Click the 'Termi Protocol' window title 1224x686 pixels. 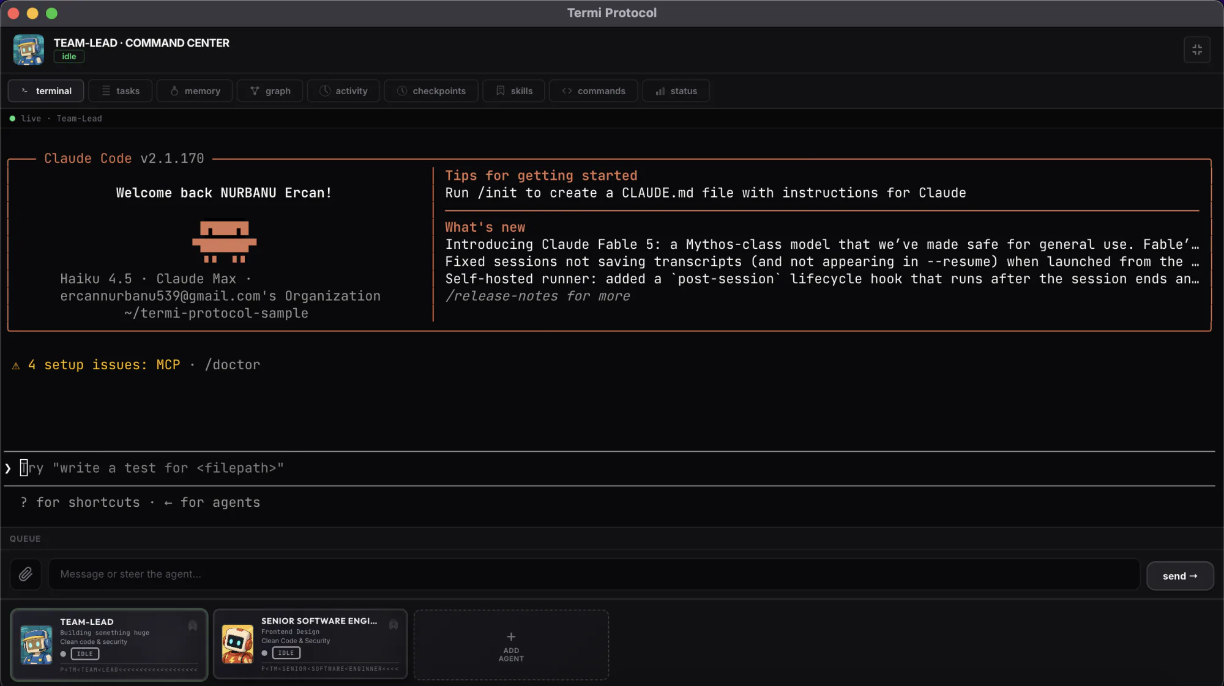(612, 13)
